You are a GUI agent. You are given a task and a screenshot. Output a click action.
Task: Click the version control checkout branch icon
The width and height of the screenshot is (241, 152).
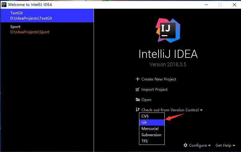coord(138,110)
